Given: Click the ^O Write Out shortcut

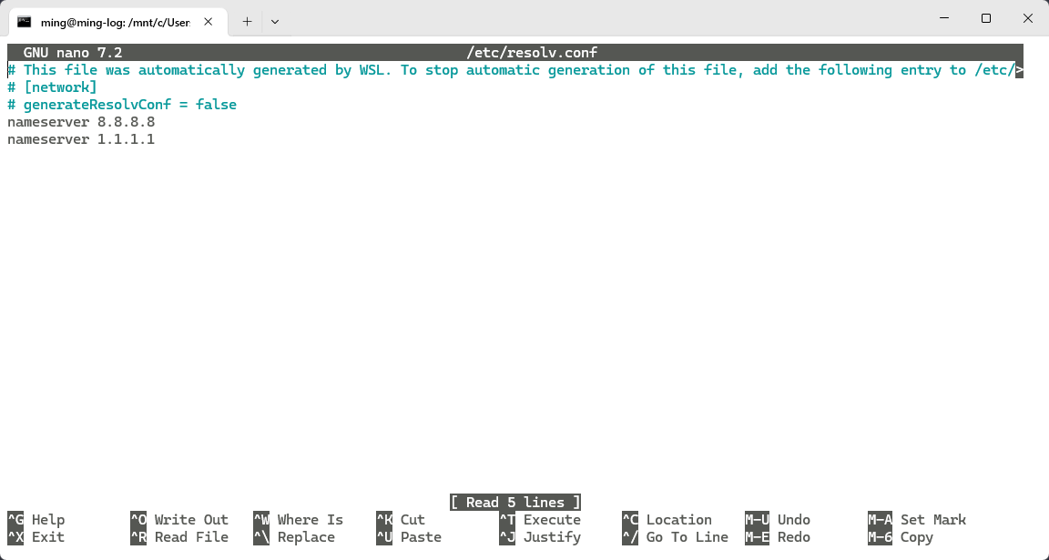Looking at the screenshot, I should [179, 520].
